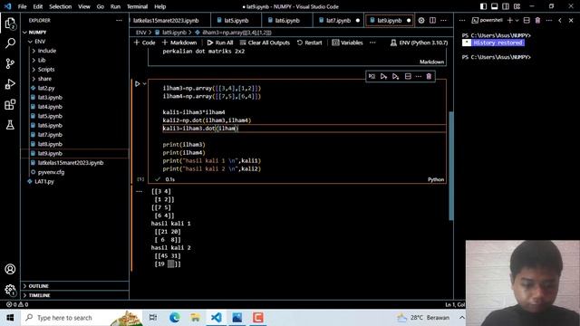Image resolution: width=580 pixels, height=326 pixels.
Task: Click Run All in notebook toolbar
Action: pyautogui.click(x=220, y=43)
